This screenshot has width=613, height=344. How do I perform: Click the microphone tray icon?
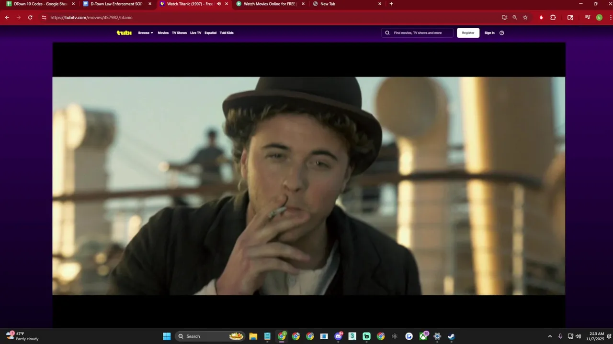[560, 336]
